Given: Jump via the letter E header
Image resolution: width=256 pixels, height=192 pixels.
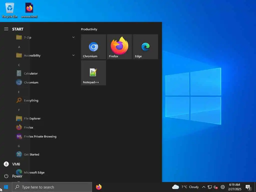Looking at the screenshot, I should coord(19,92).
